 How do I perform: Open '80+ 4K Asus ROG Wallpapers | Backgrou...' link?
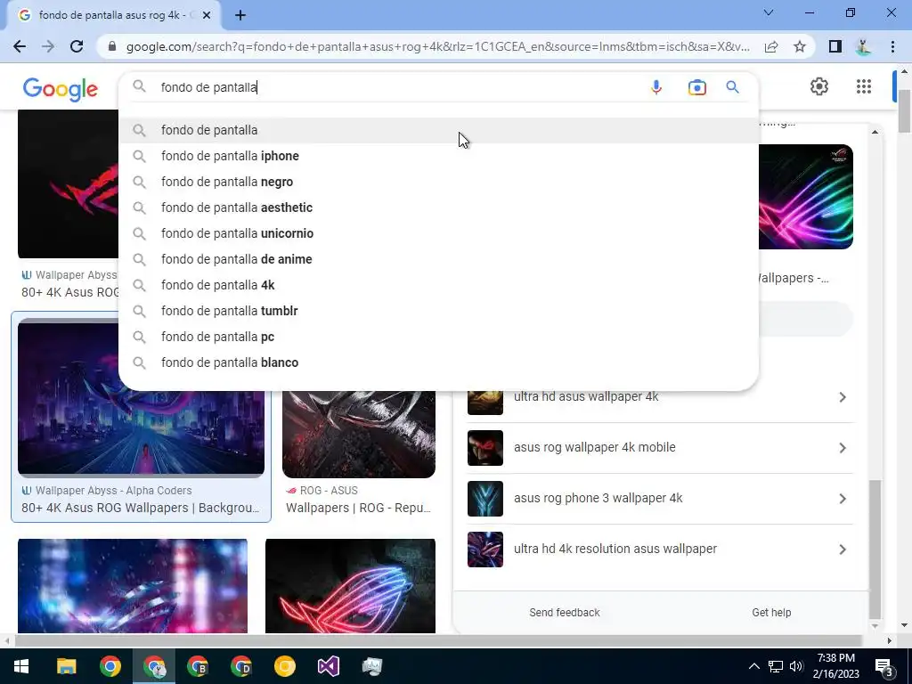140,508
